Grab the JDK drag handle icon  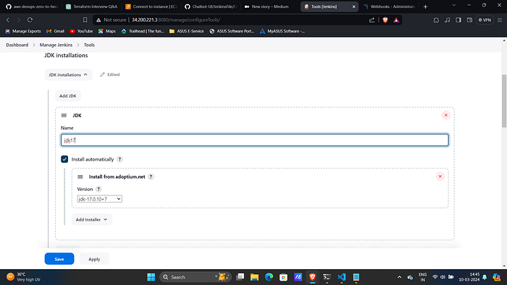pyautogui.click(x=64, y=115)
